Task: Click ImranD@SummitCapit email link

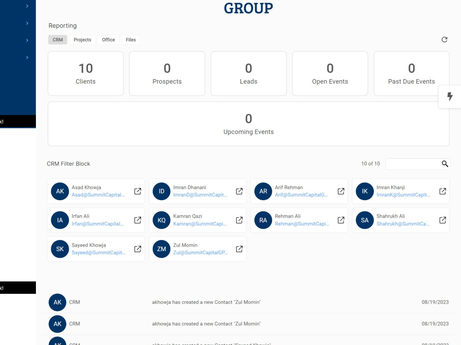Action: (x=200, y=195)
